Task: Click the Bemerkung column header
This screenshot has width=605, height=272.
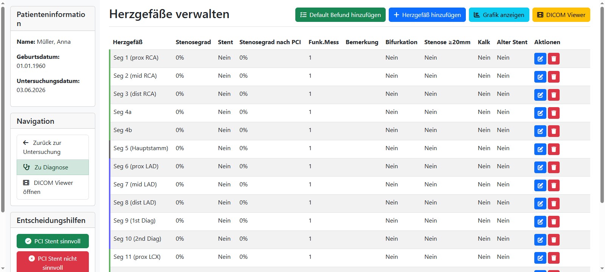Action: click(x=362, y=42)
